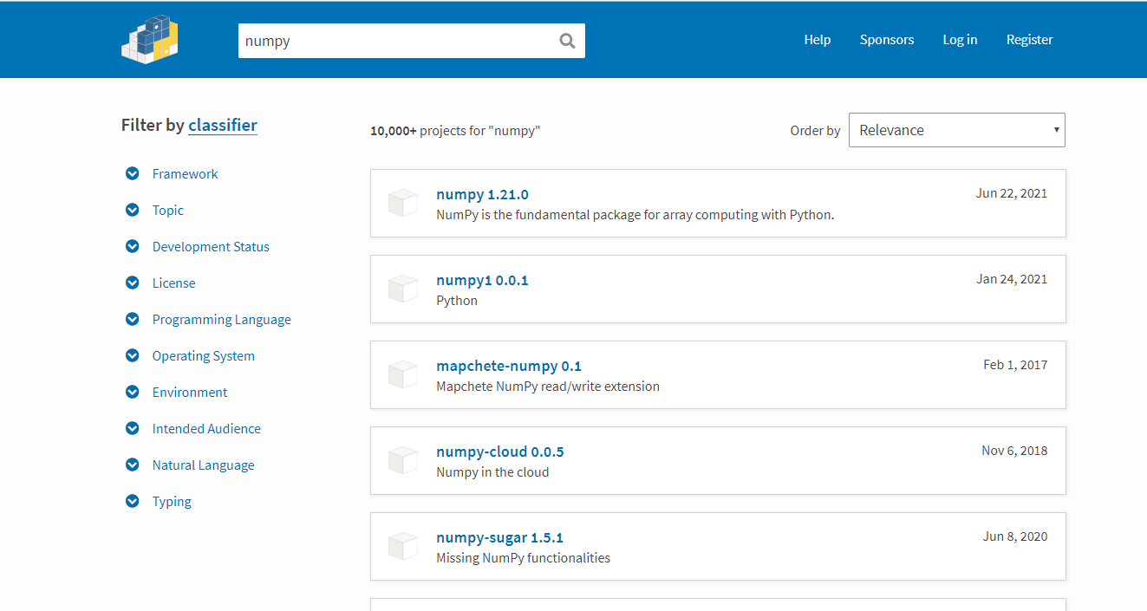Follow the classifier link in the filter heading

[x=223, y=125]
